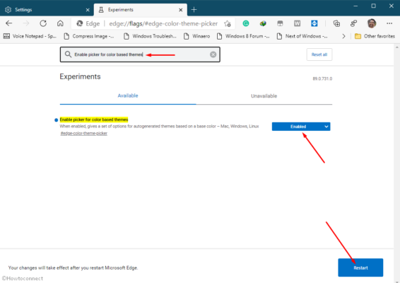Open the Winaero favorite

tap(196, 36)
